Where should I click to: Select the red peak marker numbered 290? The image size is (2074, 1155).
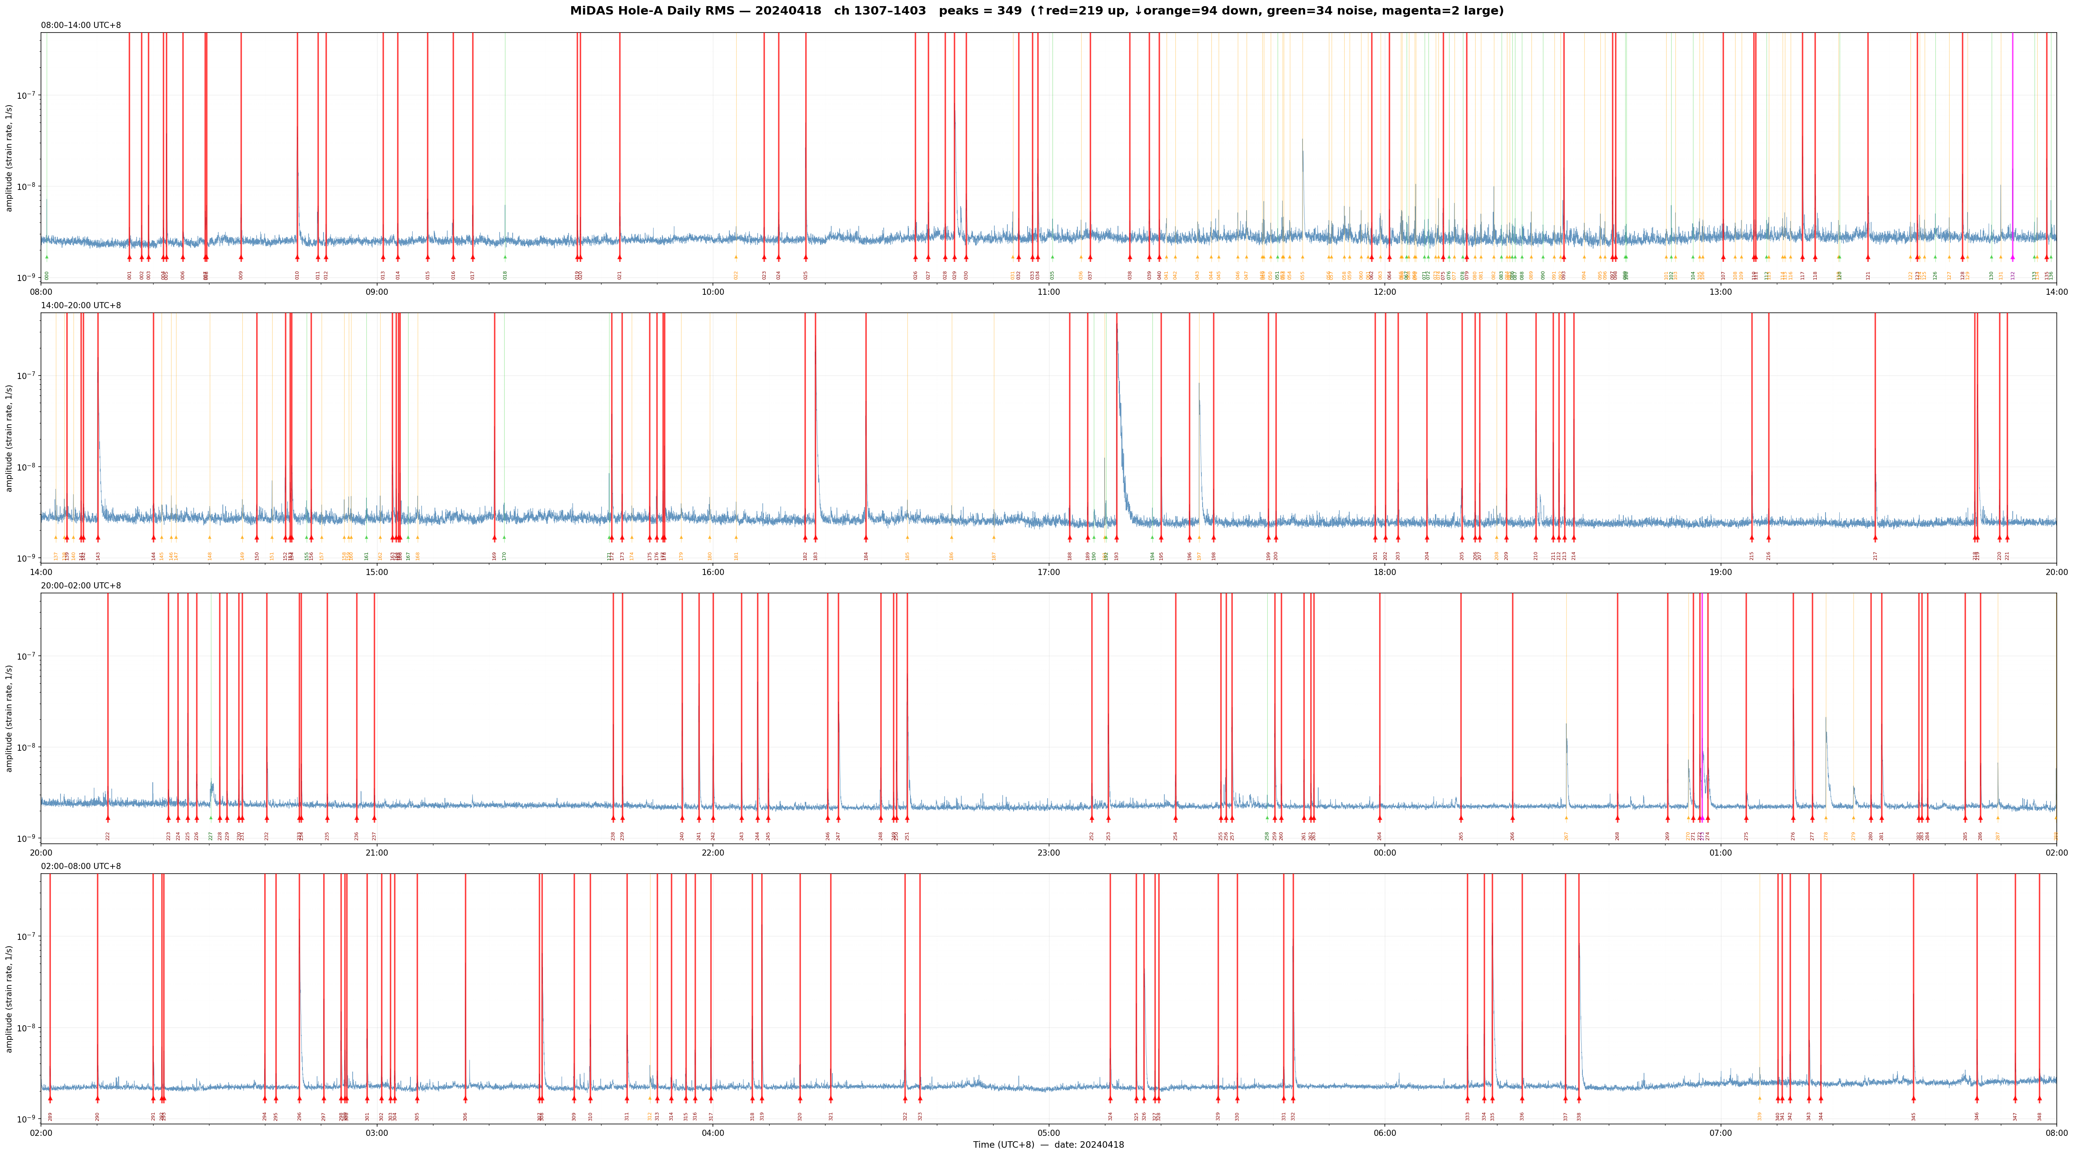(x=97, y=1099)
